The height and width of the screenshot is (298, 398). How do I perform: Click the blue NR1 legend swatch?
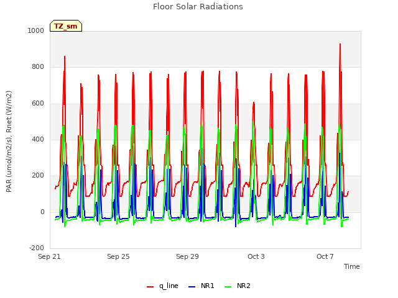pos(192,287)
